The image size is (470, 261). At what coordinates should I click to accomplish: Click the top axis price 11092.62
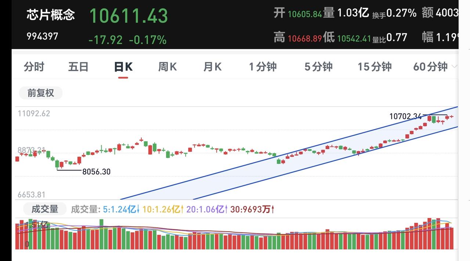[x=34, y=114]
